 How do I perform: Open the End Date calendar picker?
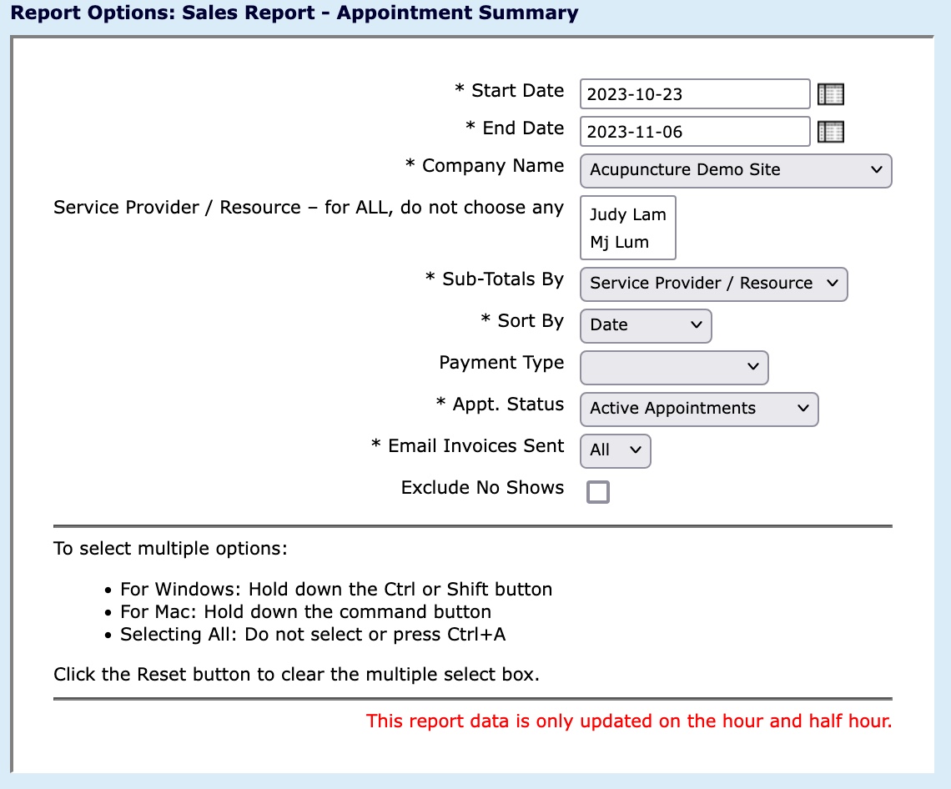(x=830, y=132)
